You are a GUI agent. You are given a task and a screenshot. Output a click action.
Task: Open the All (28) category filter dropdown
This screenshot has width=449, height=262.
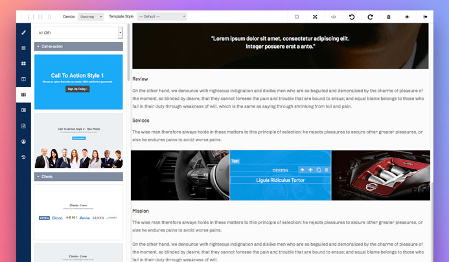point(78,32)
